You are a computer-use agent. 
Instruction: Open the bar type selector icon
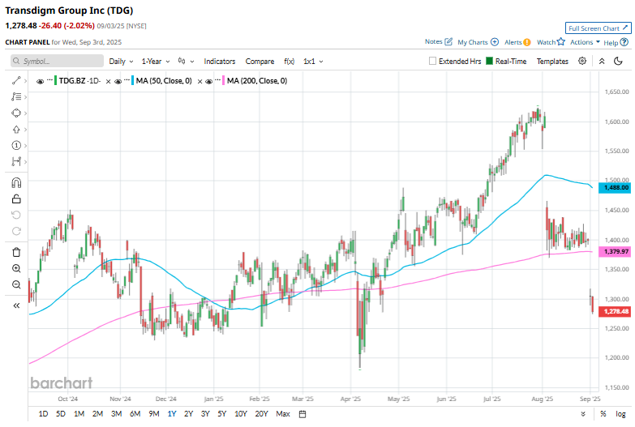pyautogui.click(x=182, y=61)
